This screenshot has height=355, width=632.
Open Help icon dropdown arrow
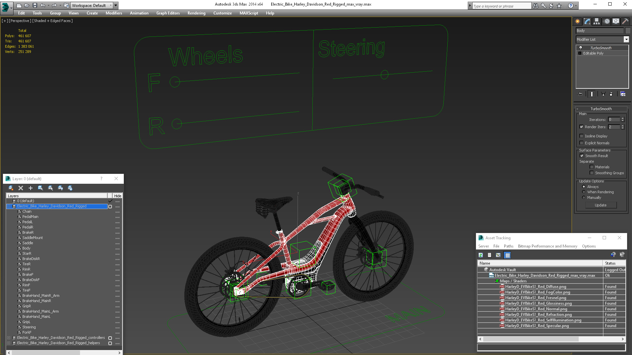tap(576, 6)
